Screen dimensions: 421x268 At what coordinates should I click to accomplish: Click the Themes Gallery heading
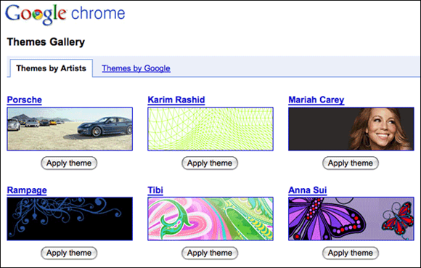coord(46,42)
